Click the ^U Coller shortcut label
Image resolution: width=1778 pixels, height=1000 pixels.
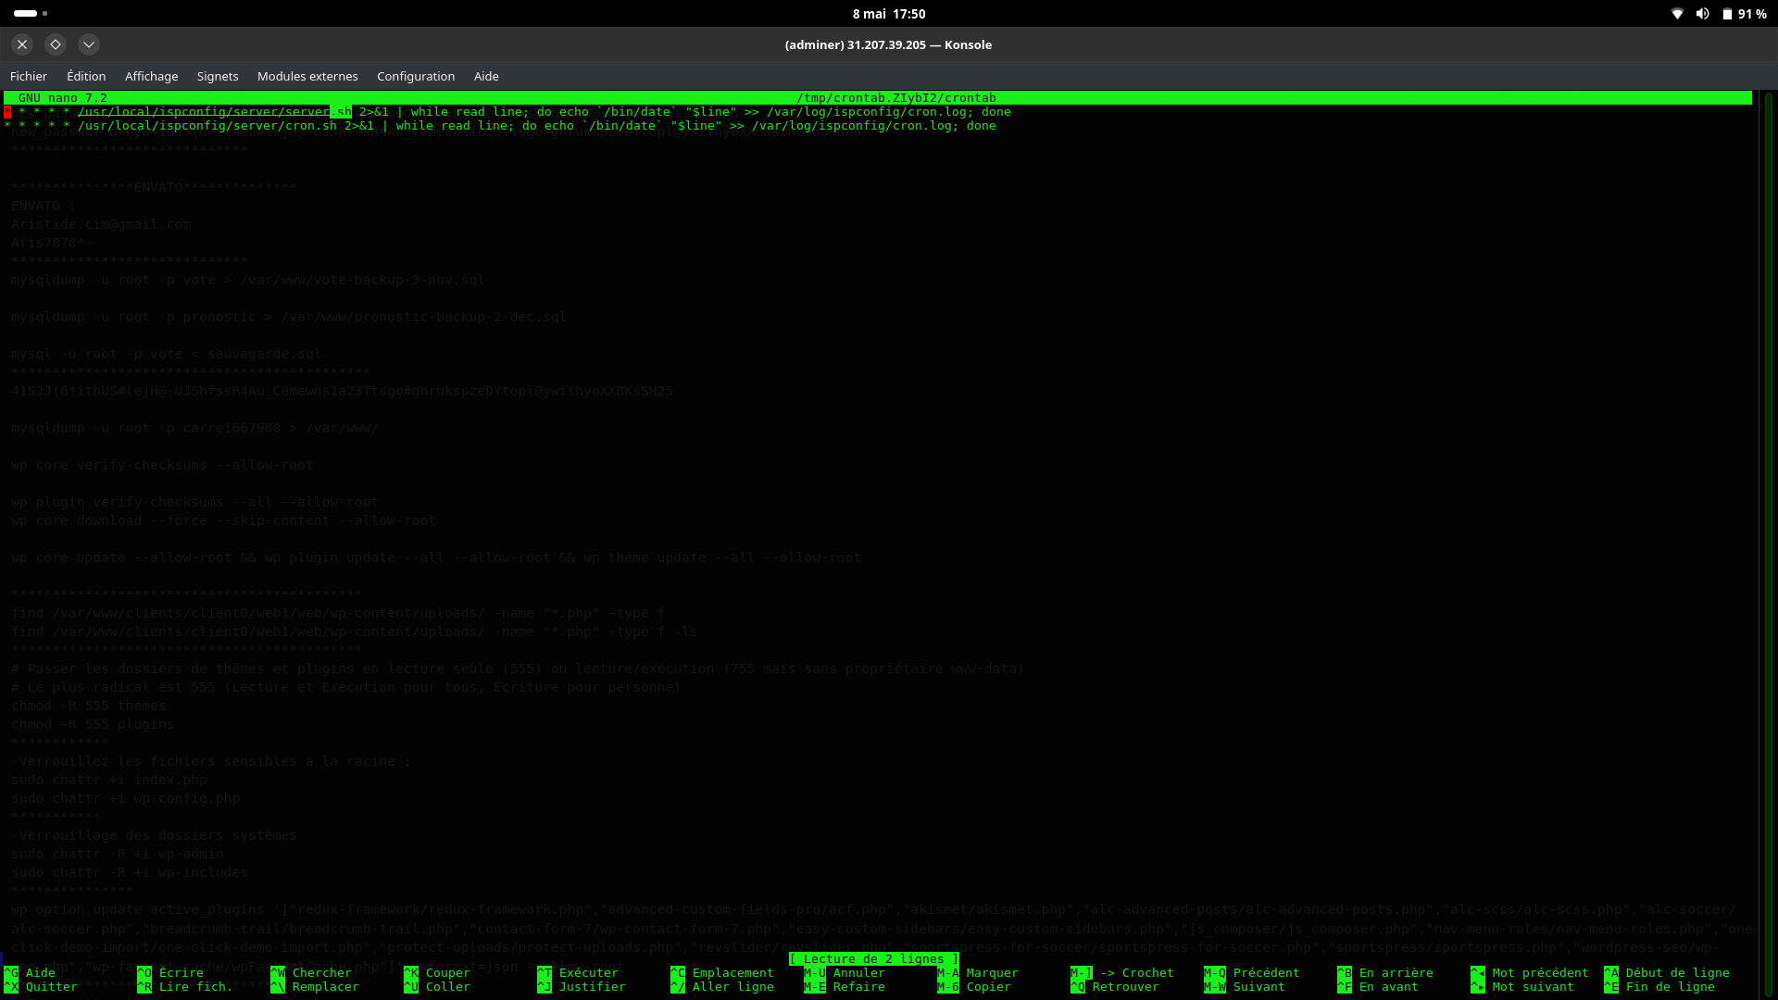click(x=437, y=987)
